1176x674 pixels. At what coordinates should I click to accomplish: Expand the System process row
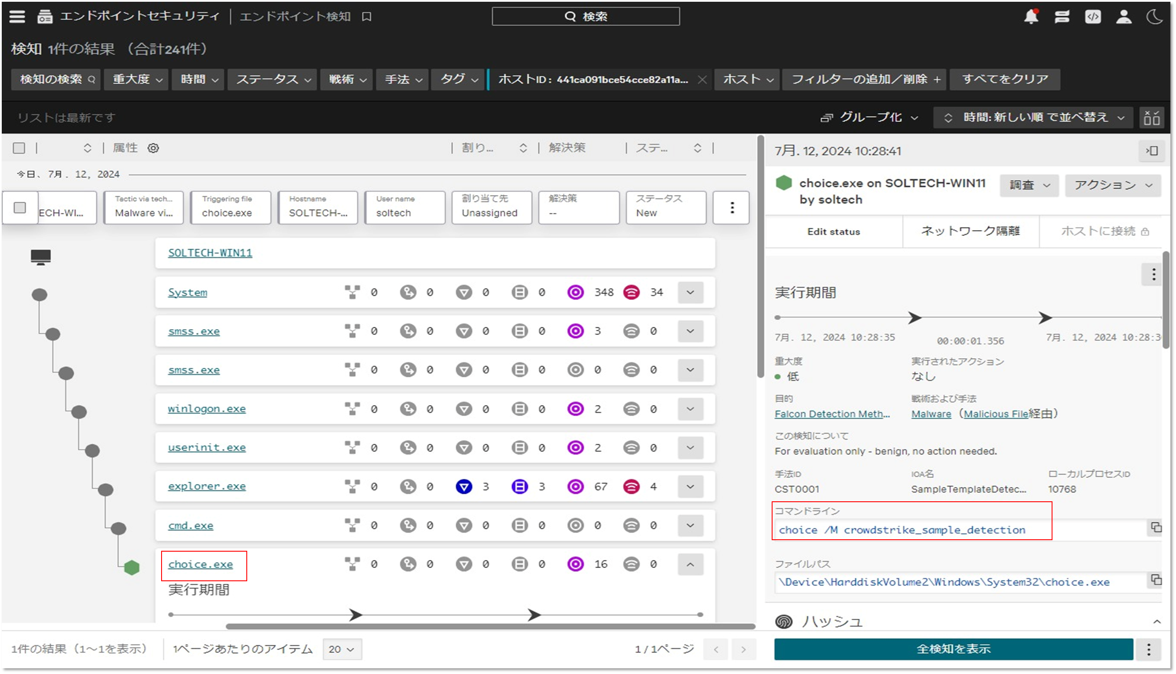(690, 292)
